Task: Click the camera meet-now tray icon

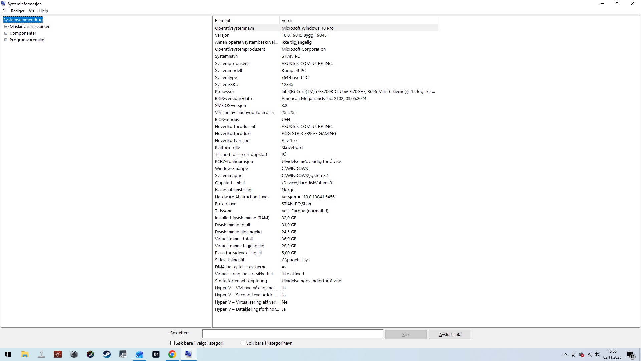Action: pos(573,355)
